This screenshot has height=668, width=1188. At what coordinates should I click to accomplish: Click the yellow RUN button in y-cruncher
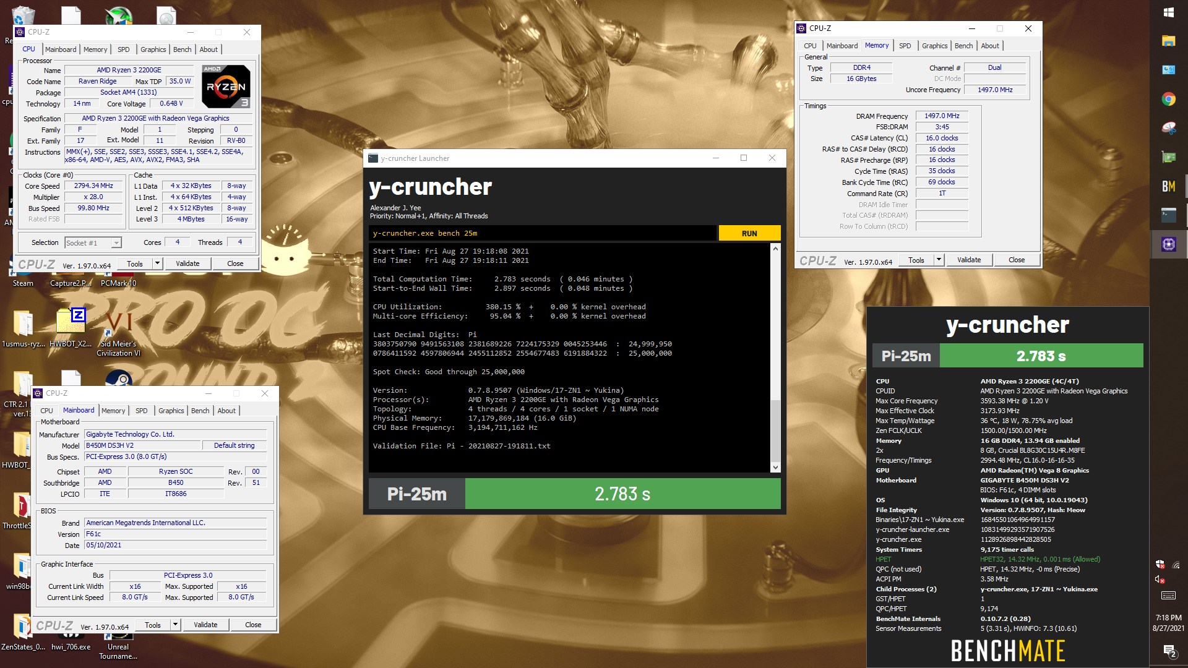749,233
